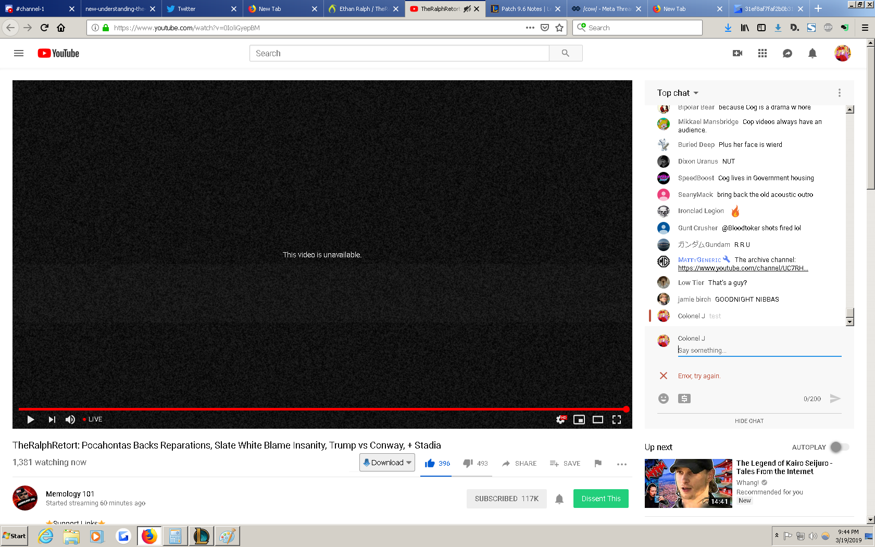This screenshot has height=547, width=875.
Task: Open YouTube messages icon
Action: tap(787, 53)
